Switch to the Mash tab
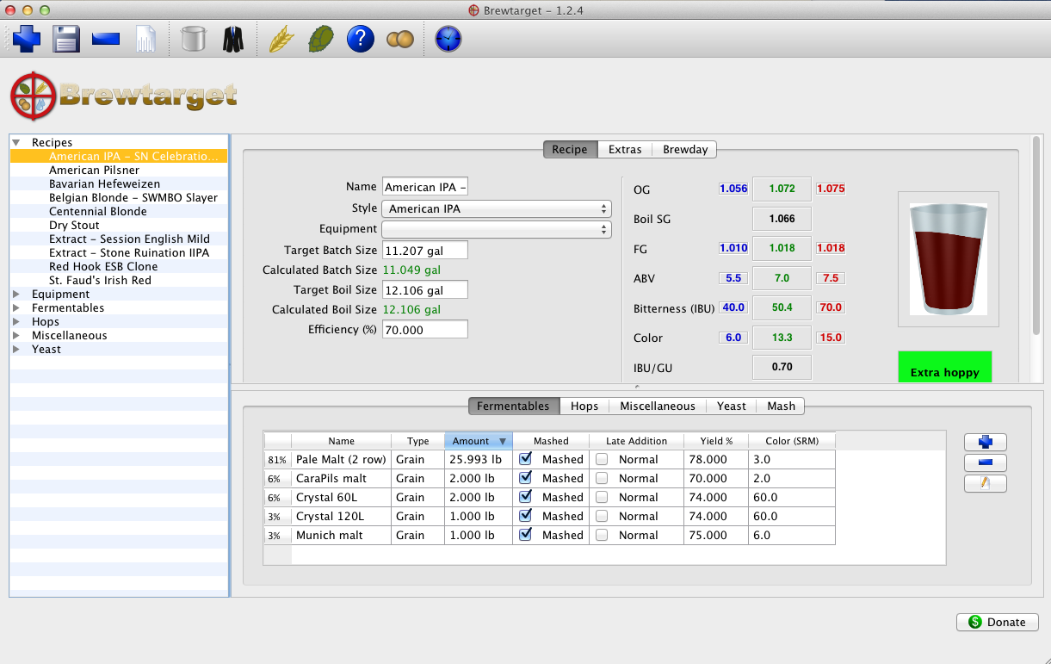 [781, 406]
